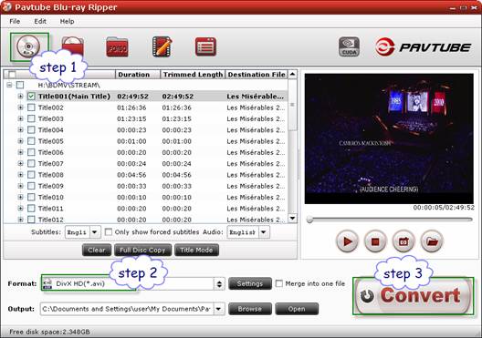
Task: Open the File menu
Action: coord(15,22)
